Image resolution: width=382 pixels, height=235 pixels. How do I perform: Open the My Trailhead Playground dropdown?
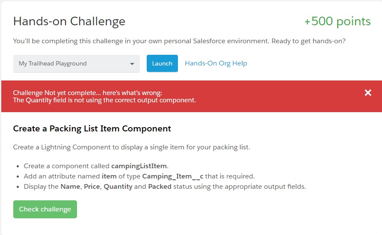[76, 64]
